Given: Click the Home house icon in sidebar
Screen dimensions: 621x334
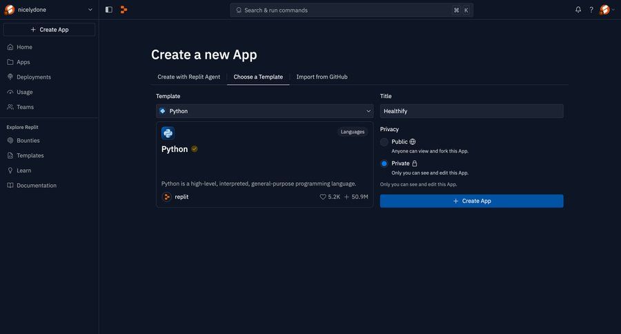Looking at the screenshot, I should pos(10,47).
